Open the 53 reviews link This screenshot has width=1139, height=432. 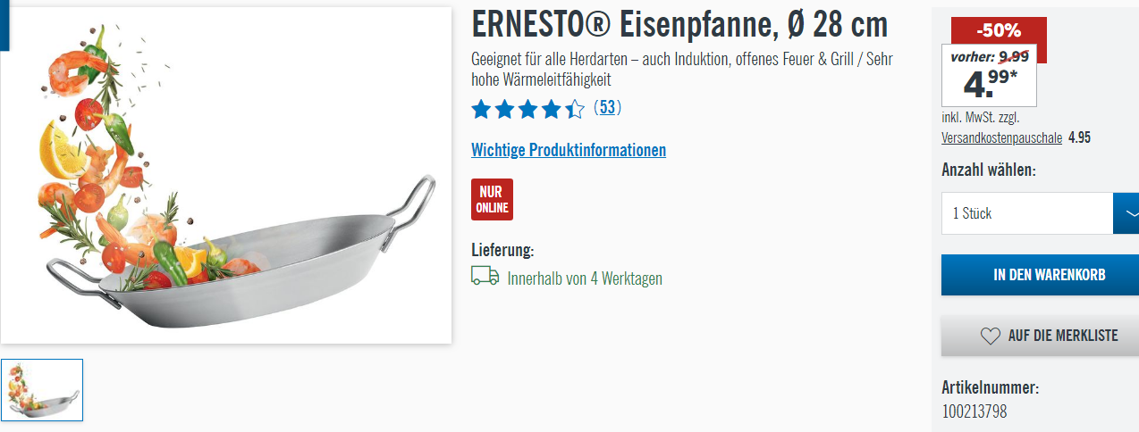607,108
